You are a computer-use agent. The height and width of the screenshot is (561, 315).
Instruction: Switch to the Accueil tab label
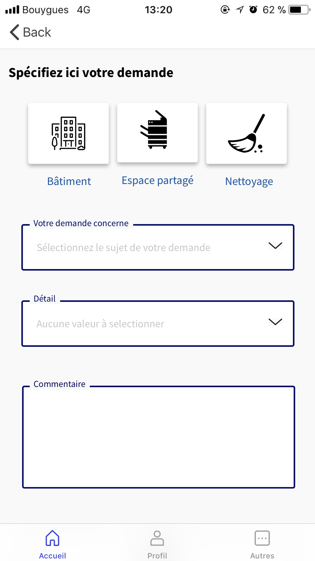click(x=52, y=555)
